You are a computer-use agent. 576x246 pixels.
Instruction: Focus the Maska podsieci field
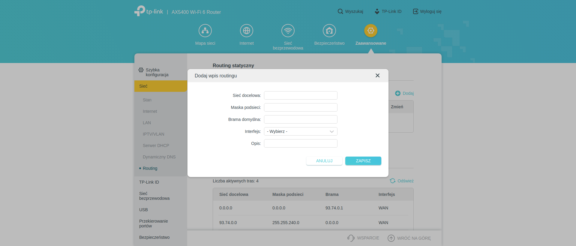pyautogui.click(x=301, y=107)
